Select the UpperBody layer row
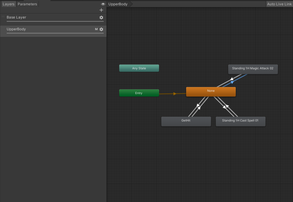This screenshot has height=202, width=293. coord(53,31)
